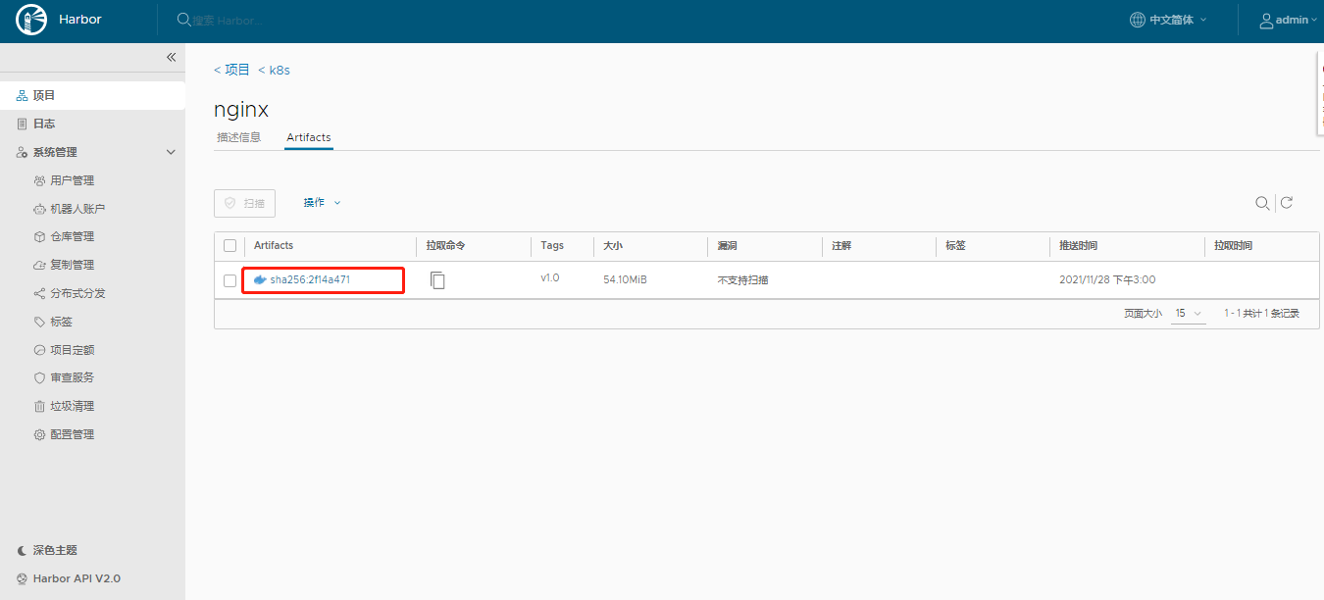Click the 系统管理 gears icon

23,153
